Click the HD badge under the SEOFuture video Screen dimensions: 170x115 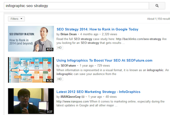pyautogui.click(x=59, y=79)
